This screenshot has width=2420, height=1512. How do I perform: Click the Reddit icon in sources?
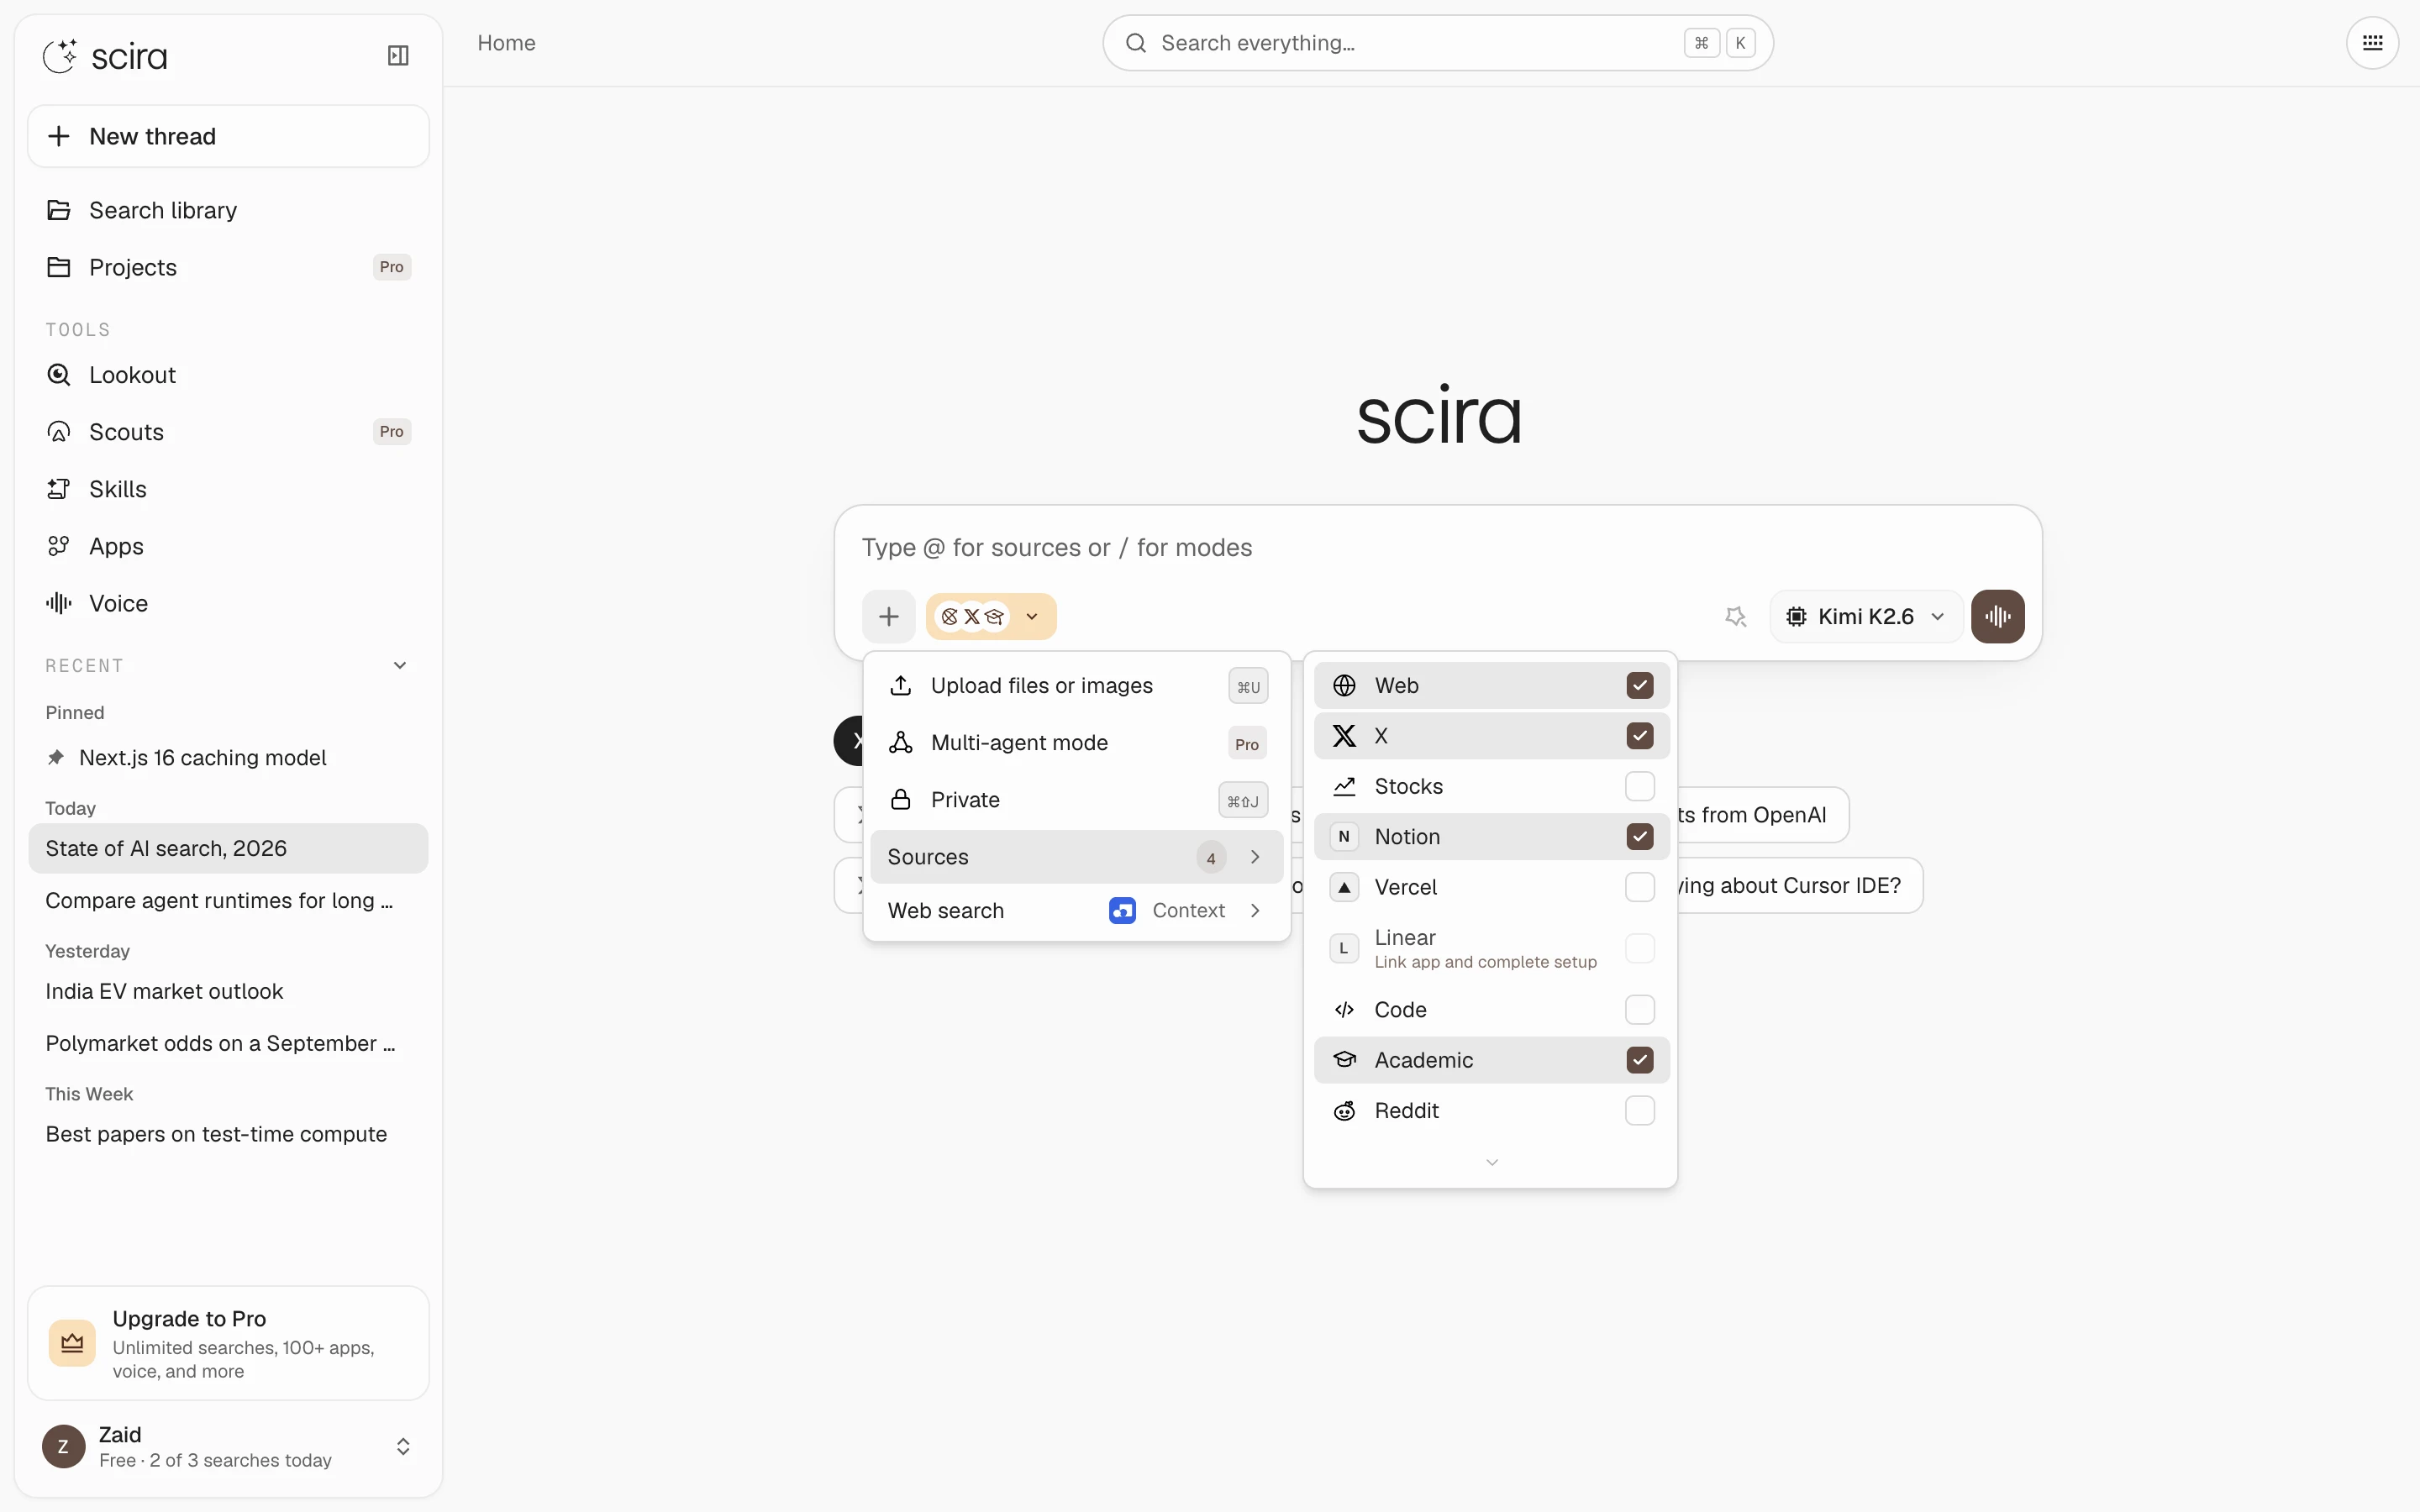pyautogui.click(x=1344, y=1111)
